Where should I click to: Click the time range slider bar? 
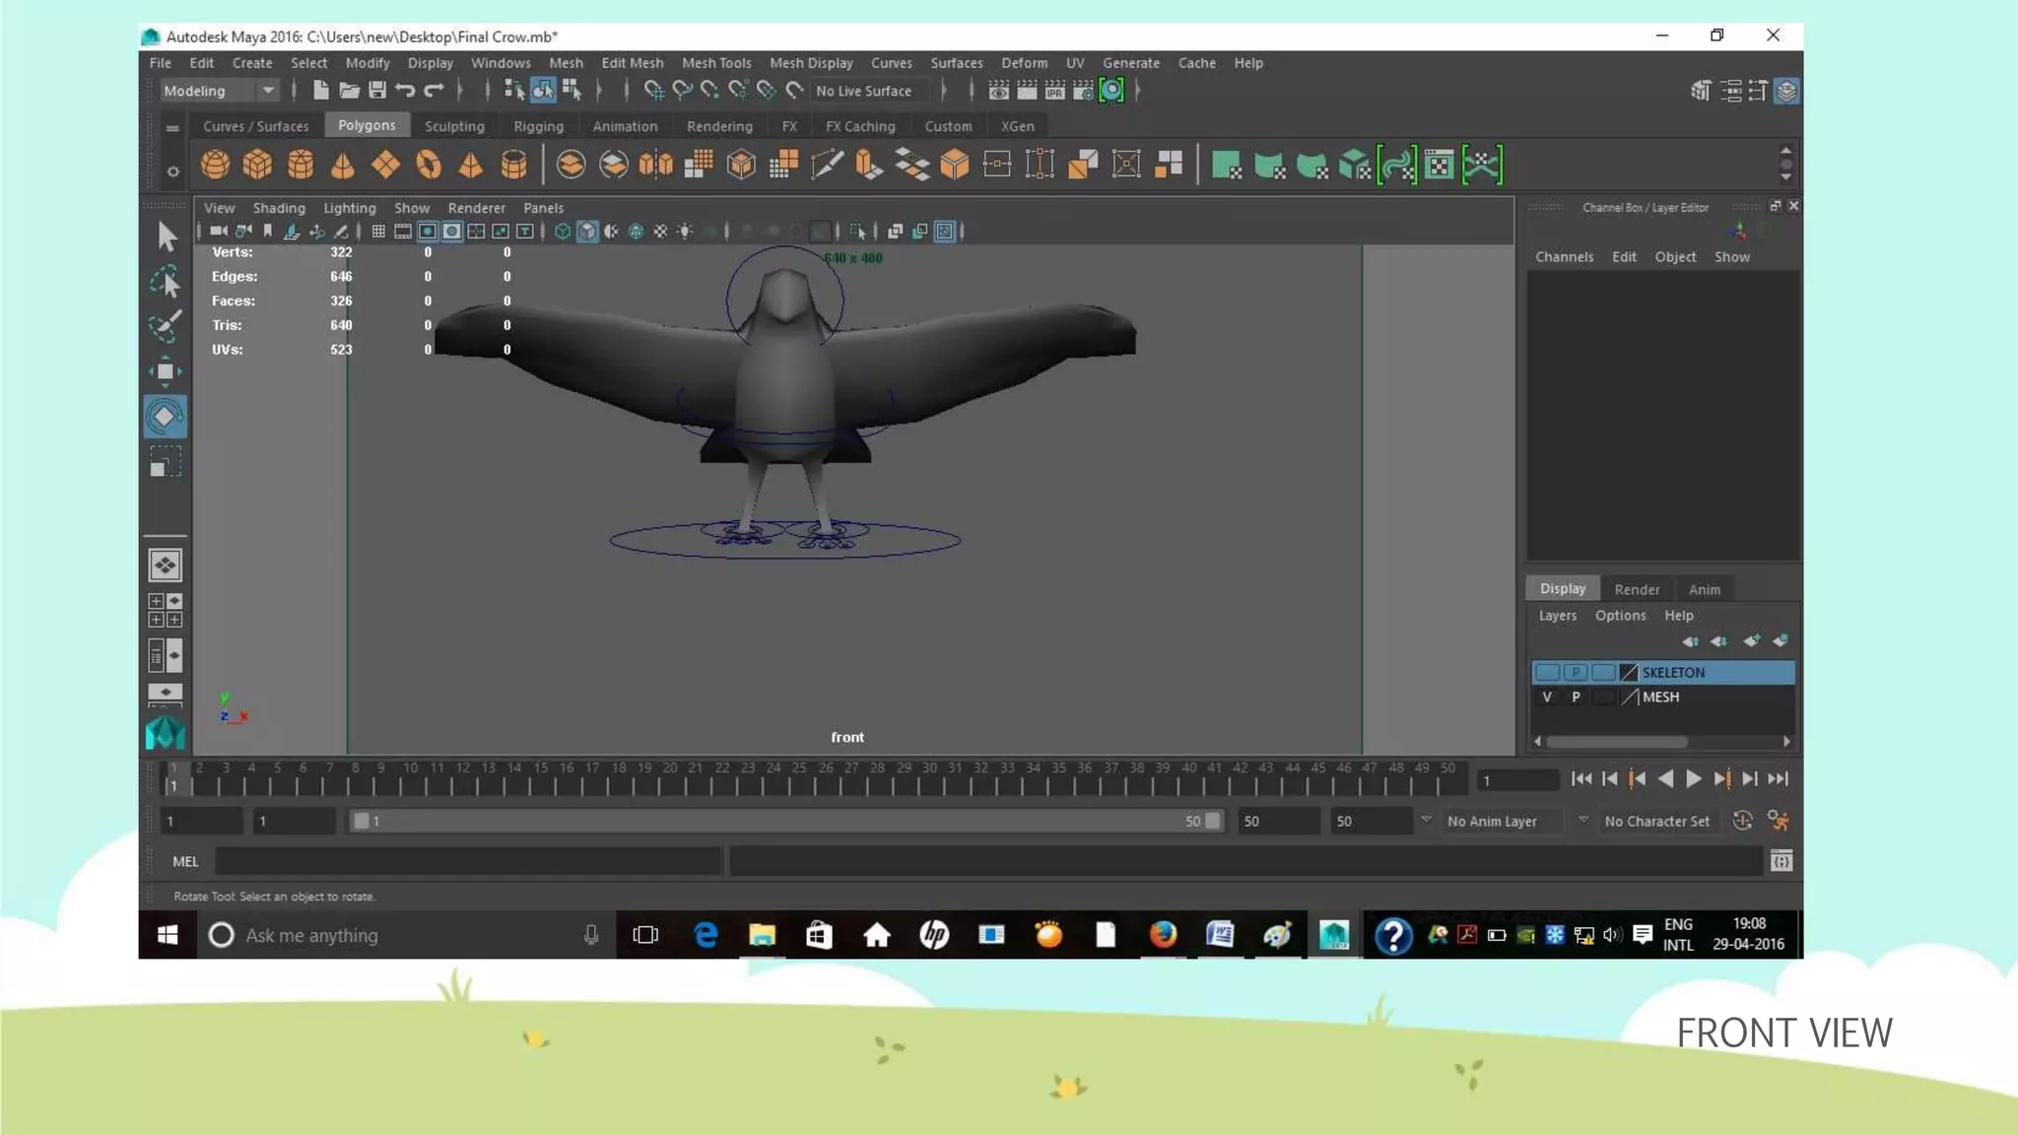click(x=785, y=821)
